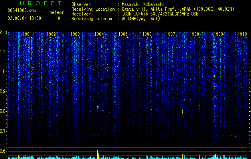Image resolution: width=251 pixels, height=159 pixels.
Task: Click the 0.8 frequency axis label
Action: 3,111
